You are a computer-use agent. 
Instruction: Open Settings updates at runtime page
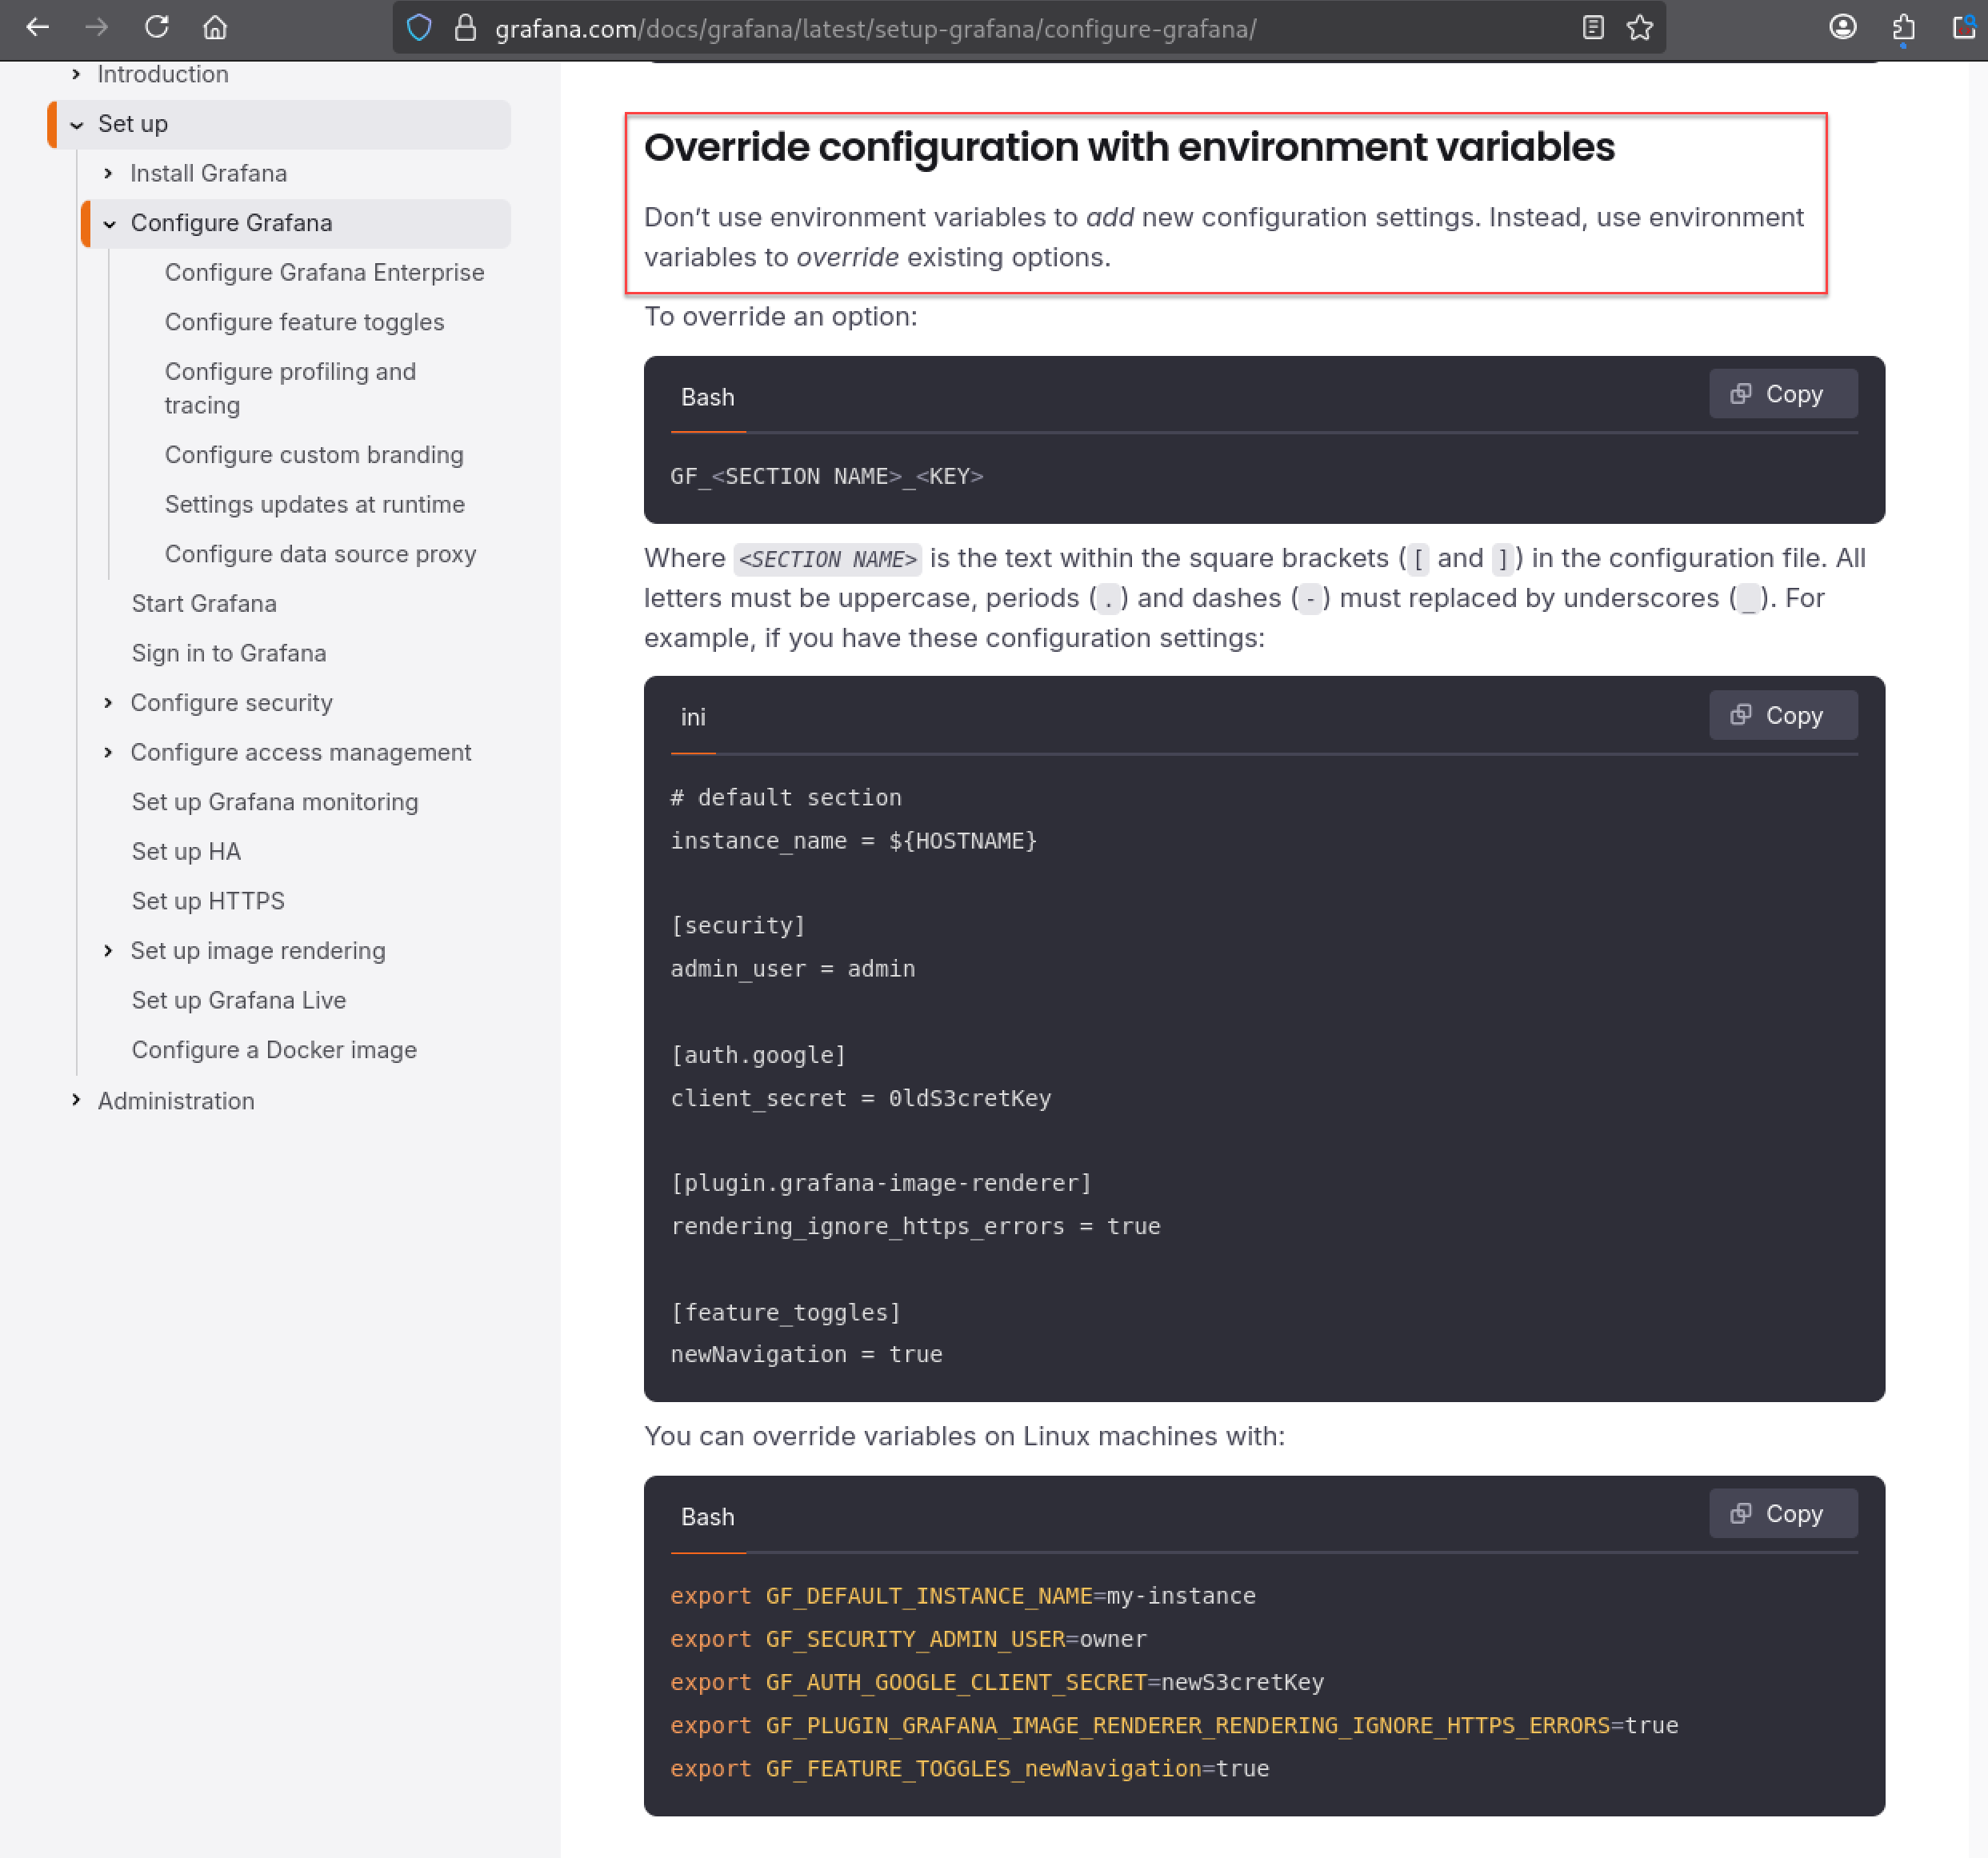(x=314, y=504)
